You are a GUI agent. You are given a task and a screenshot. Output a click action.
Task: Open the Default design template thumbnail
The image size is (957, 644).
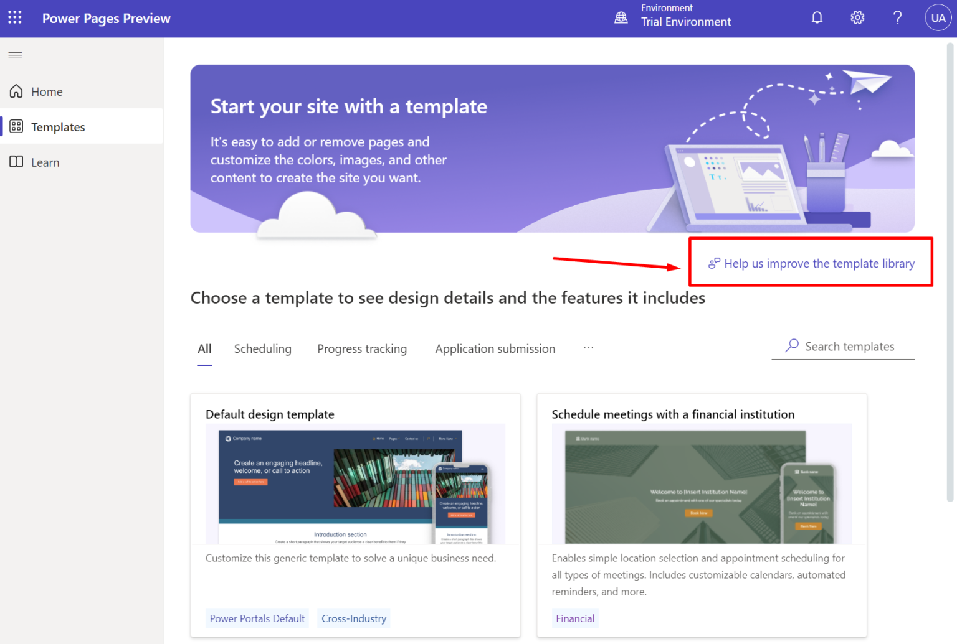click(355, 484)
